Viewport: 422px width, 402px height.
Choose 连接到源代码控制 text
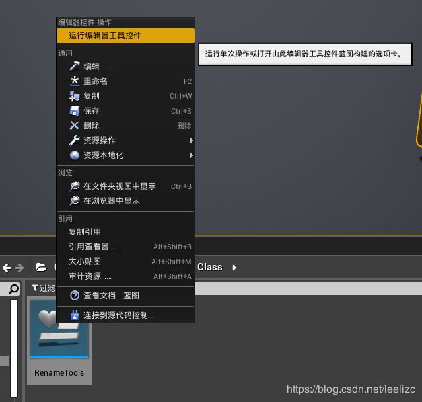[x=118, y=315]
